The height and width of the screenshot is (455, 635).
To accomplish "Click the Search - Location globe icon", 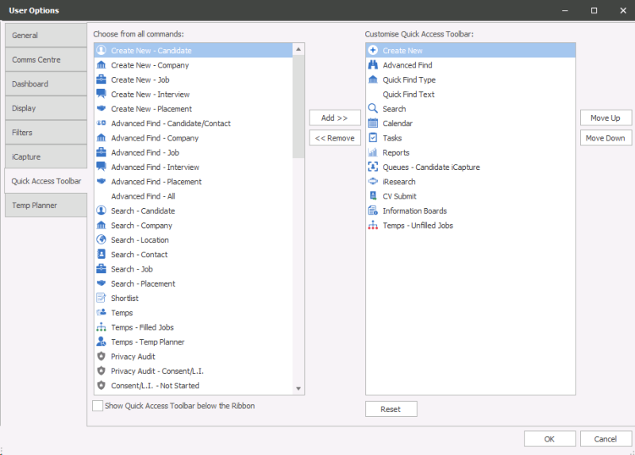I will coord(101,240).
